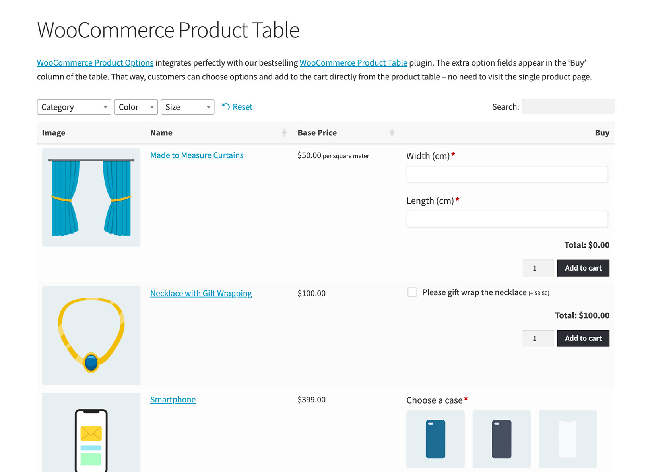Select the clear phone case option

click(x=567, y=439)
